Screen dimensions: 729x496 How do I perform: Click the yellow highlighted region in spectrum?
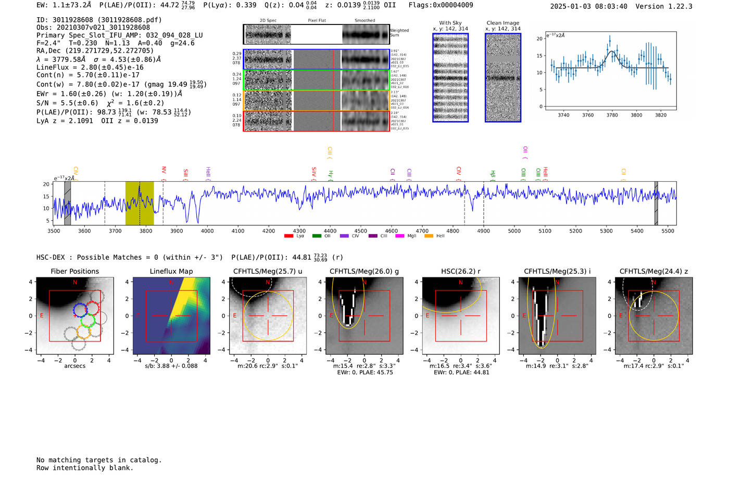coord(140,203)
